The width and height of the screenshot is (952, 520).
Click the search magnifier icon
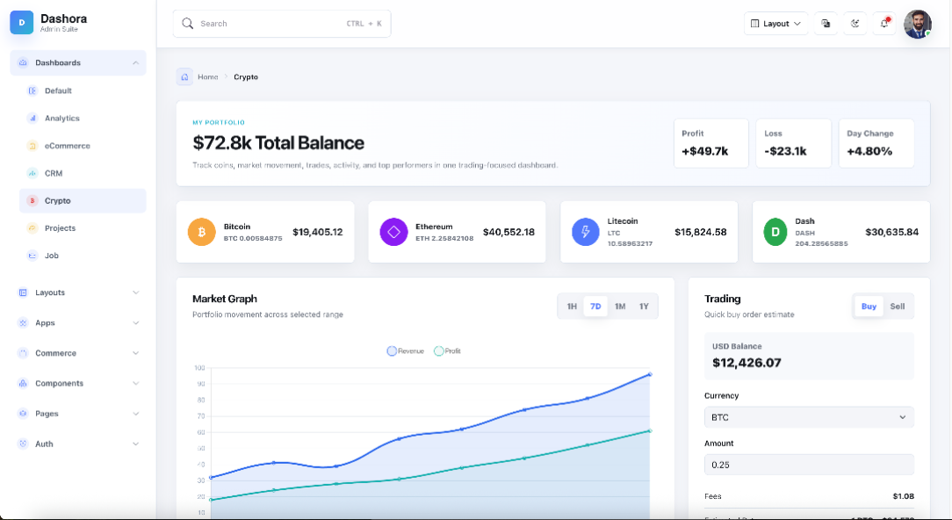coord(188,23)
